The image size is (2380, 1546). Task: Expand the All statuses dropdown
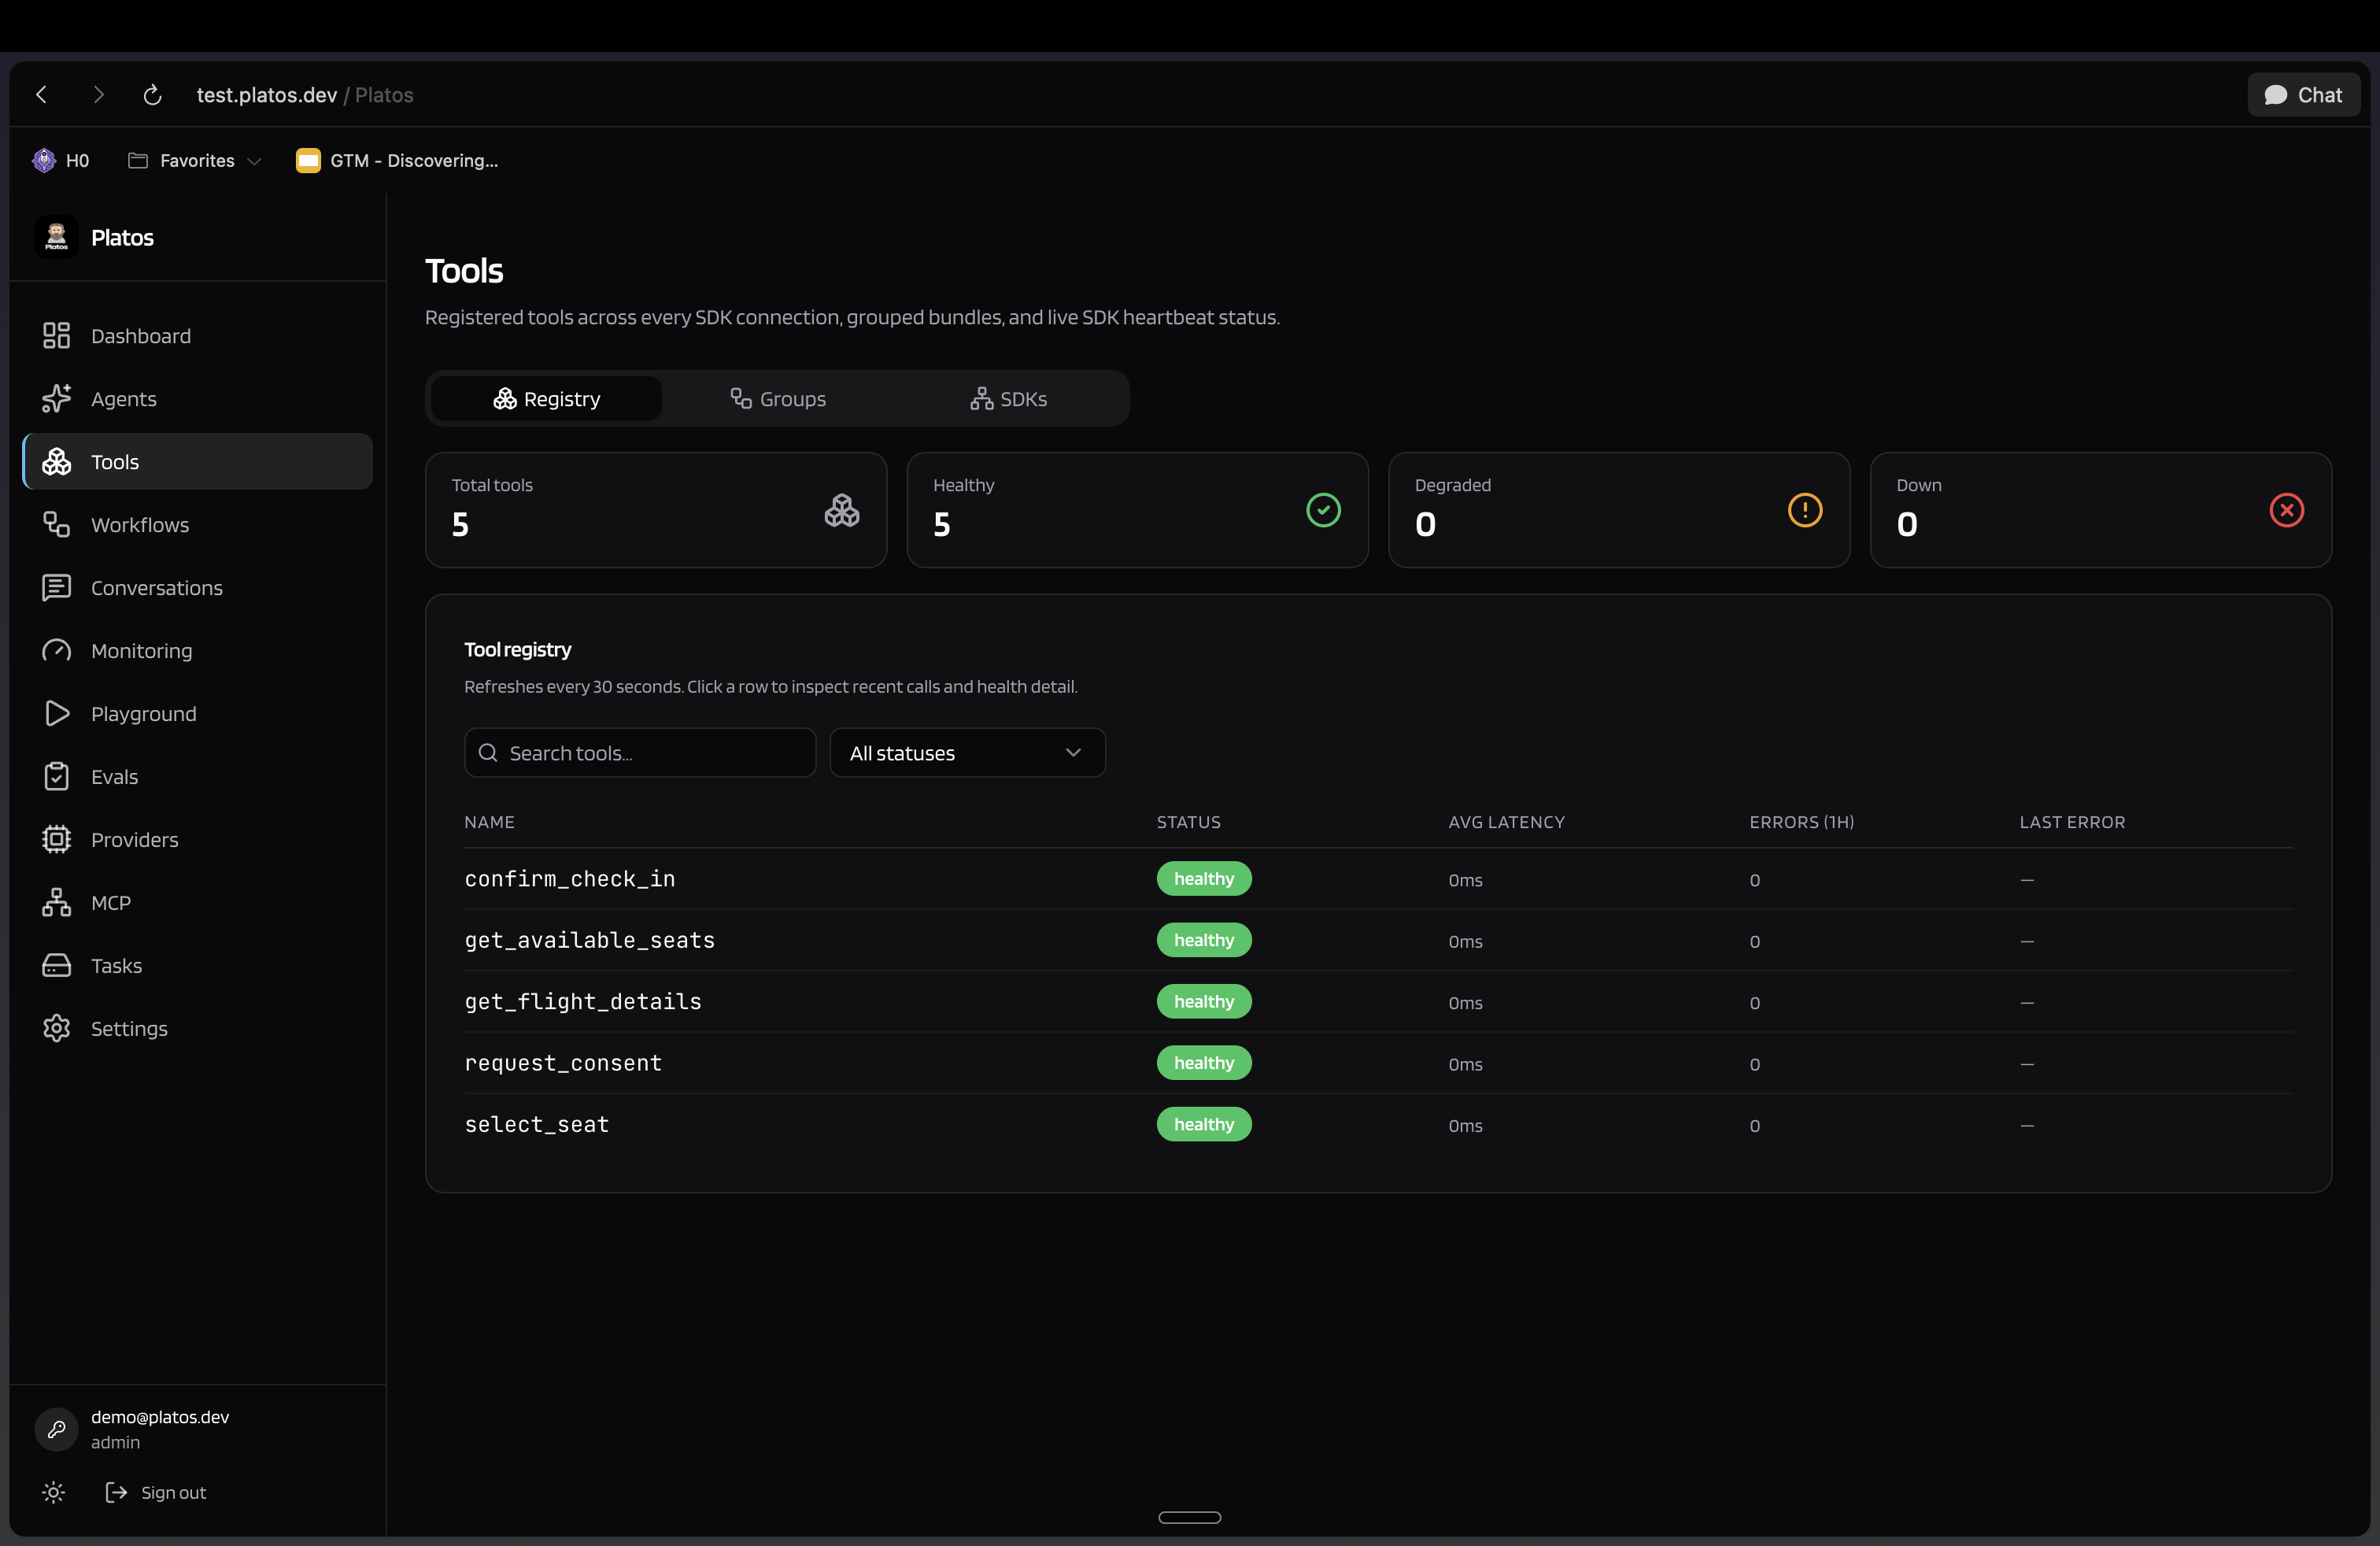(966, 753)
